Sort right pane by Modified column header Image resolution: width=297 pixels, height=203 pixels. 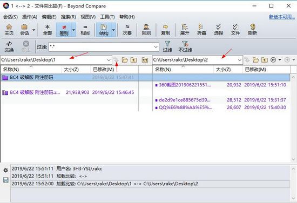(266, 70)
